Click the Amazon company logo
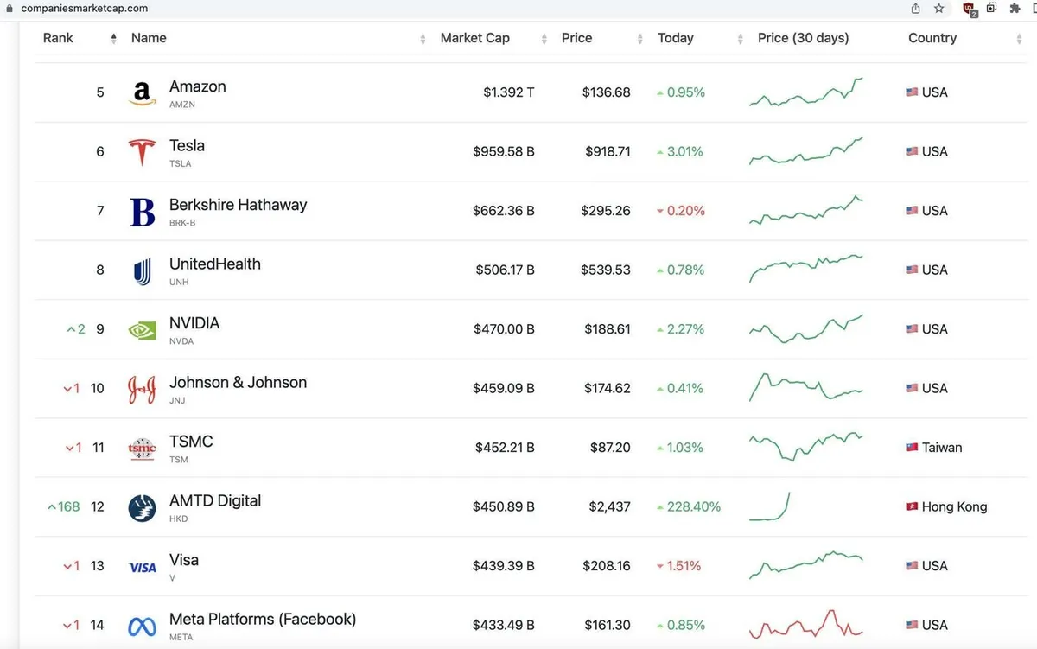 tap(142, 92)
